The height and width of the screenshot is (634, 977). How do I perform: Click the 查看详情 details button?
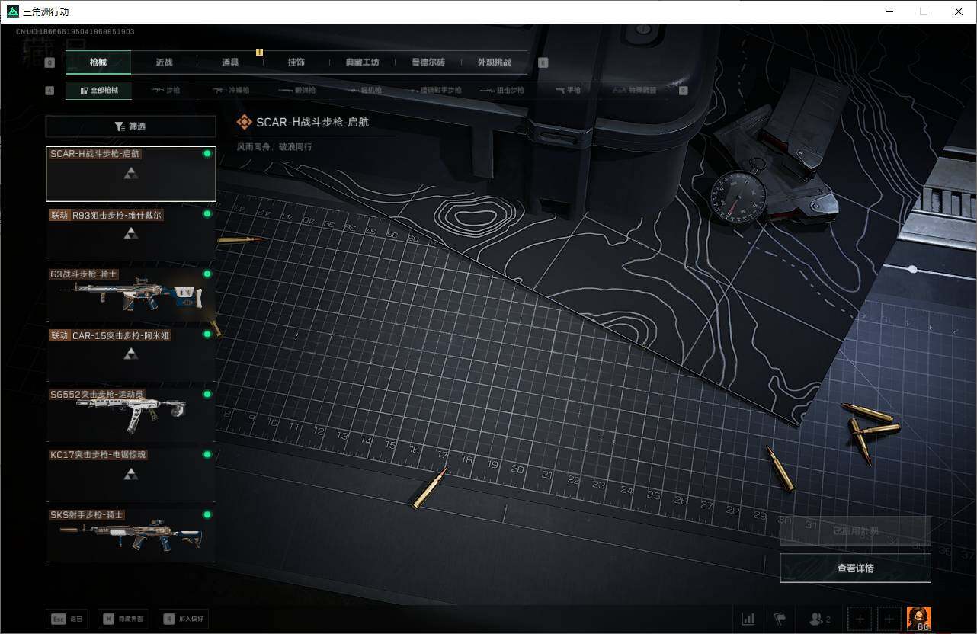[854, 568]
